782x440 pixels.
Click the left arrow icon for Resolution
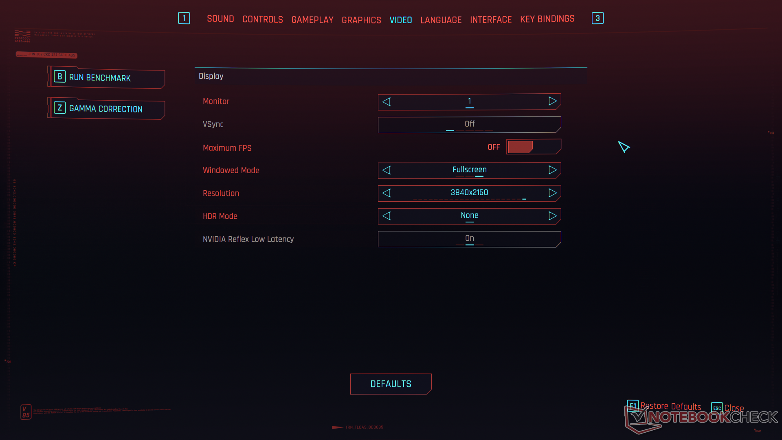pos(387,192)
